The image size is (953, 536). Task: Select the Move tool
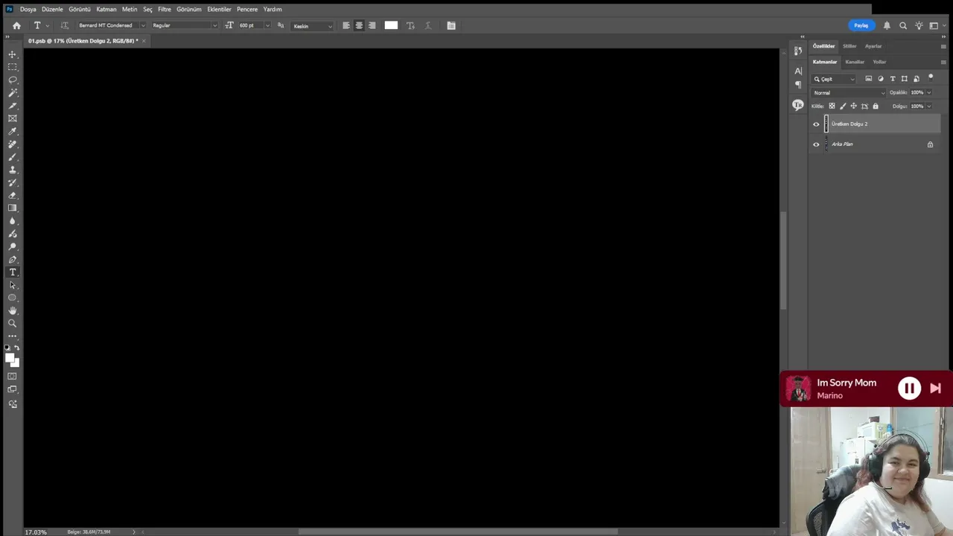coord(13,54)
